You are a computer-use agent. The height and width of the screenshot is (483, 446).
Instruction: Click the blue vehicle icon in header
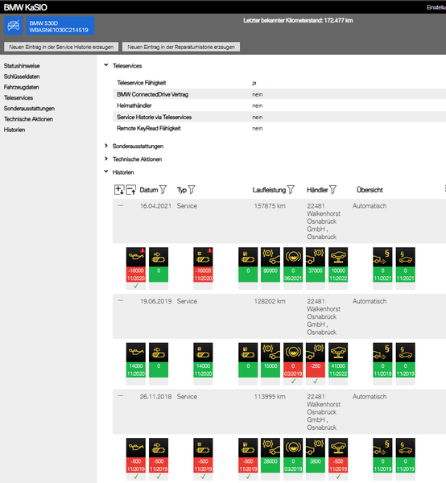pos(13,26)
